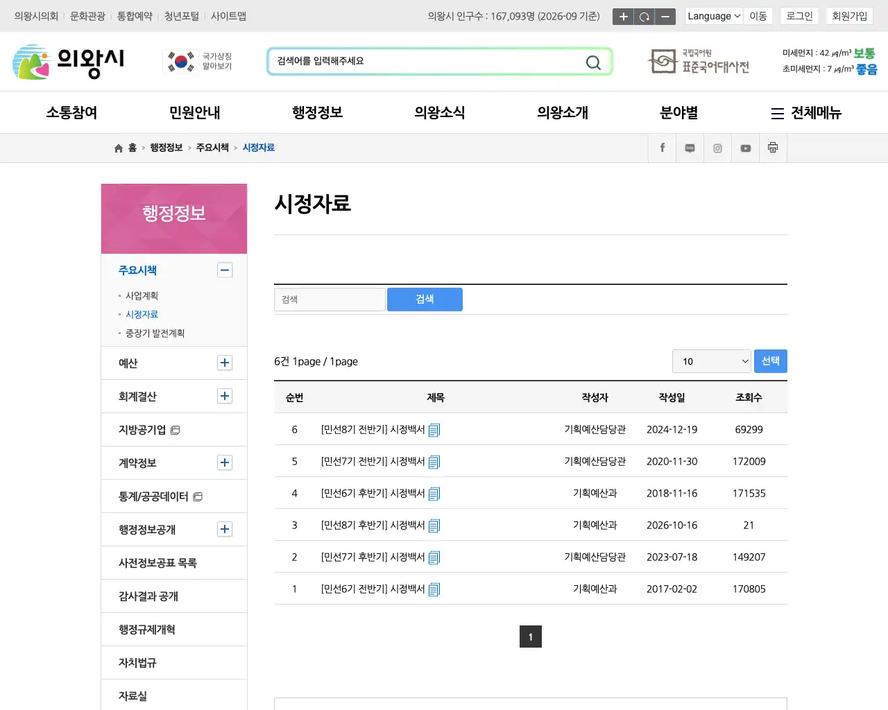Click the font size reset button
The width and height of the screenshot is (888, 710).
pos(644,17)
